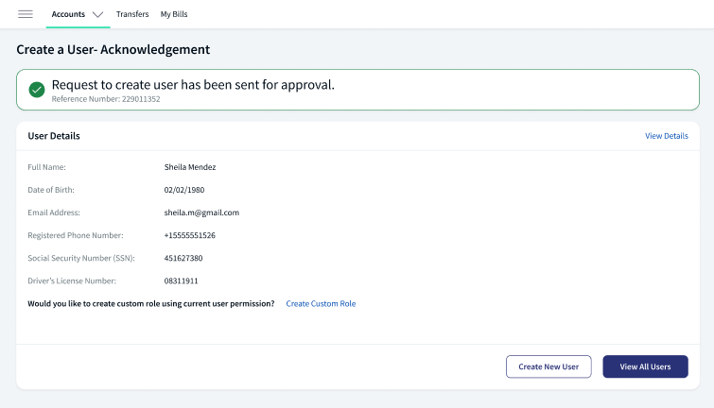Expand the Accounts dropdown chevron

coord(98,14)
